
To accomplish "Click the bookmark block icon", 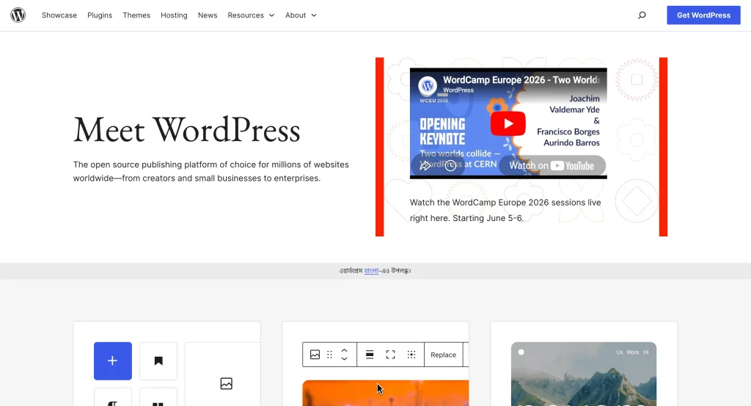I will (158, 361).
